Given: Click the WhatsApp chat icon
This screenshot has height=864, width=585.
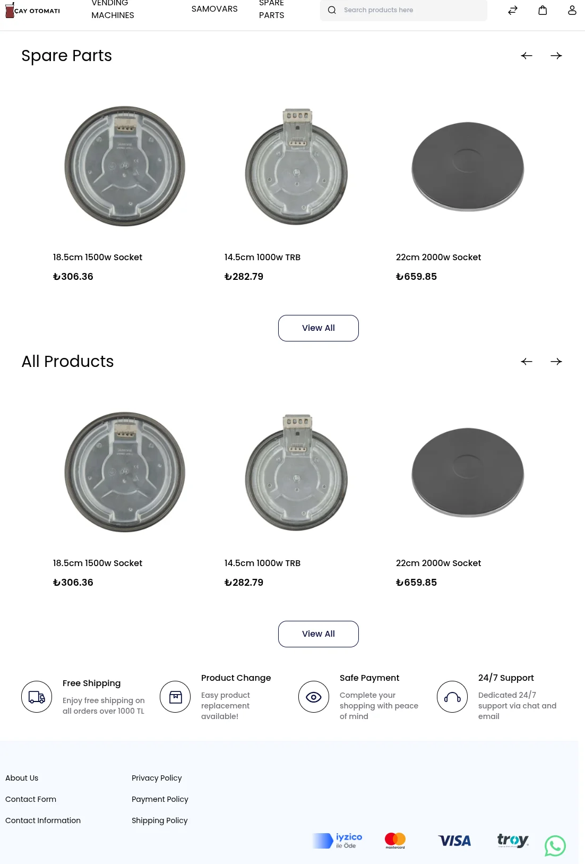Looking at the screenshot, I should [555, 846].
